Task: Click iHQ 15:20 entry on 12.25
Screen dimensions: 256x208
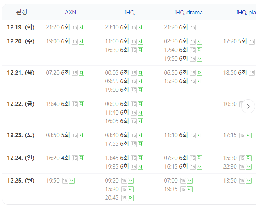Action: click(119, 189)
